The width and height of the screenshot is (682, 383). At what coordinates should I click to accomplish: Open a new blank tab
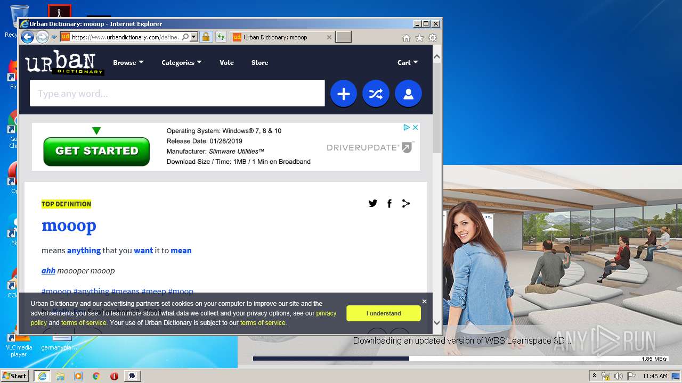[344, 37]
